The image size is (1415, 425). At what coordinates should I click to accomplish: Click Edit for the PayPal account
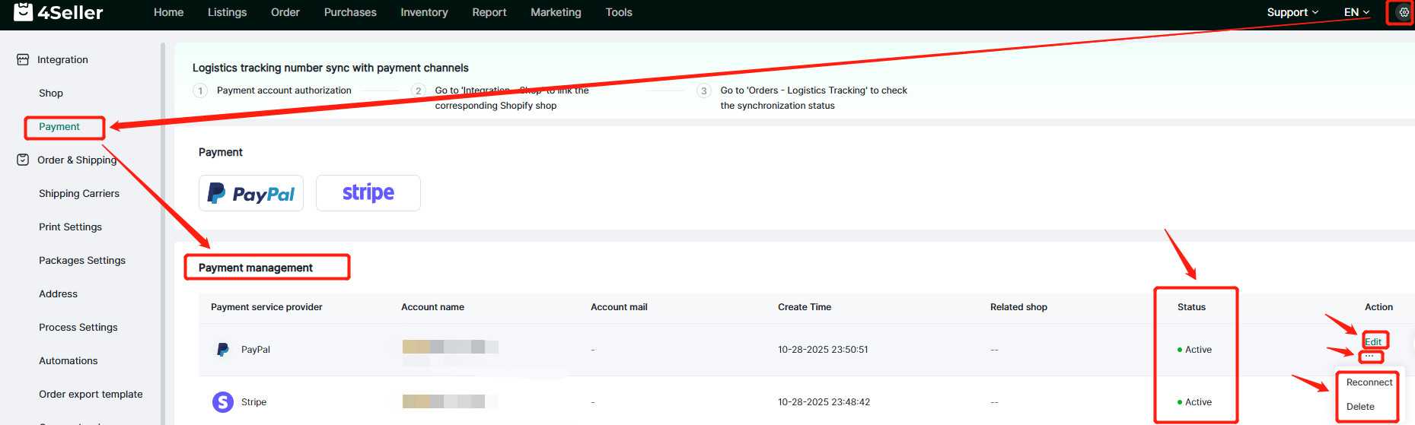[1373, 341]
